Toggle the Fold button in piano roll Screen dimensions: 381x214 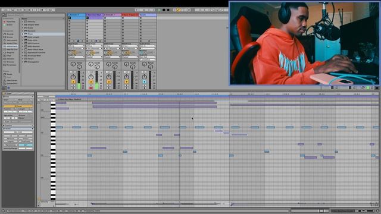(x=42, y=100)
